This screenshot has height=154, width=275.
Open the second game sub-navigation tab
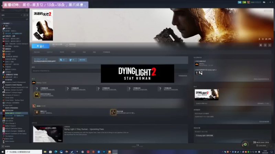tap(49, 52)
